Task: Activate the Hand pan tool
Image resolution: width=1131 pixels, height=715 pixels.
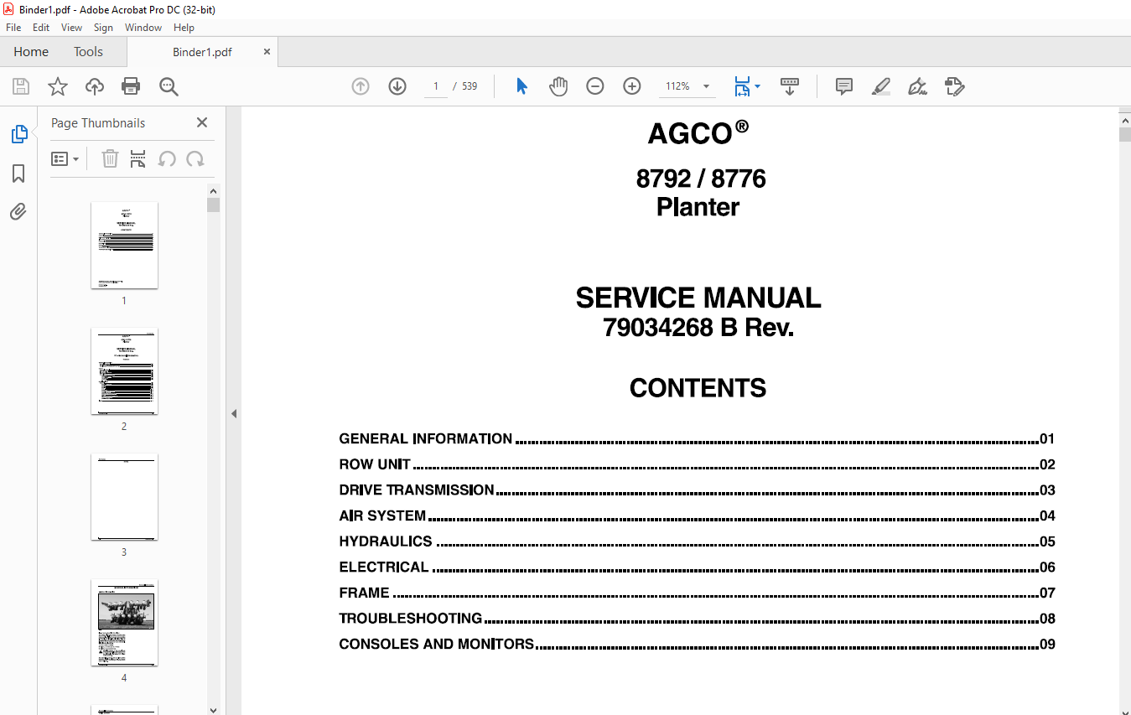Action: (x=558, y=86)
